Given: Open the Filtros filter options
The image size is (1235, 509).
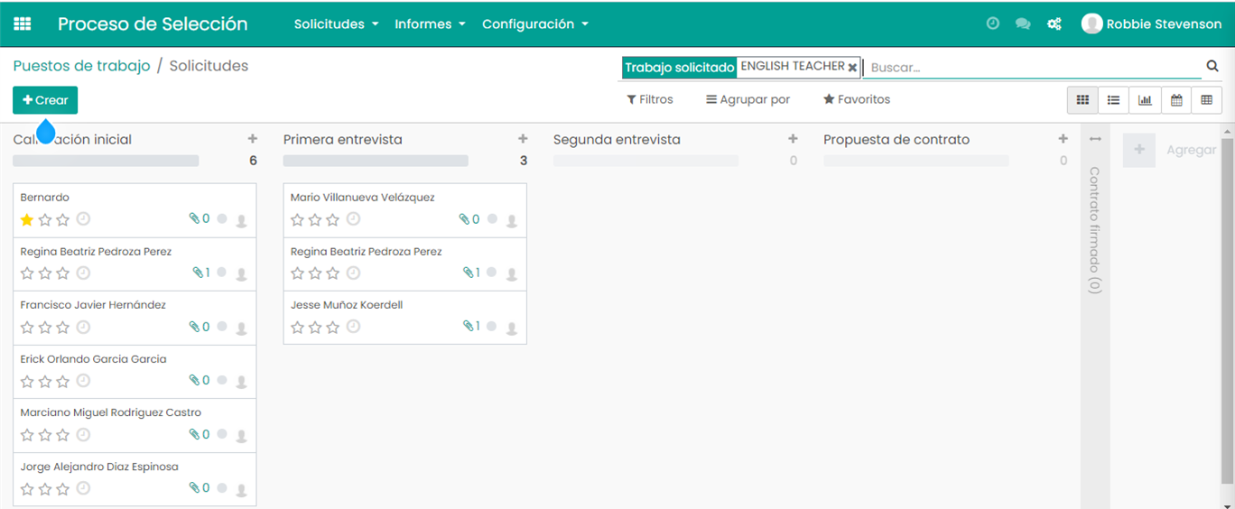Looking at the screenshot, I should (x=650, y=99).
